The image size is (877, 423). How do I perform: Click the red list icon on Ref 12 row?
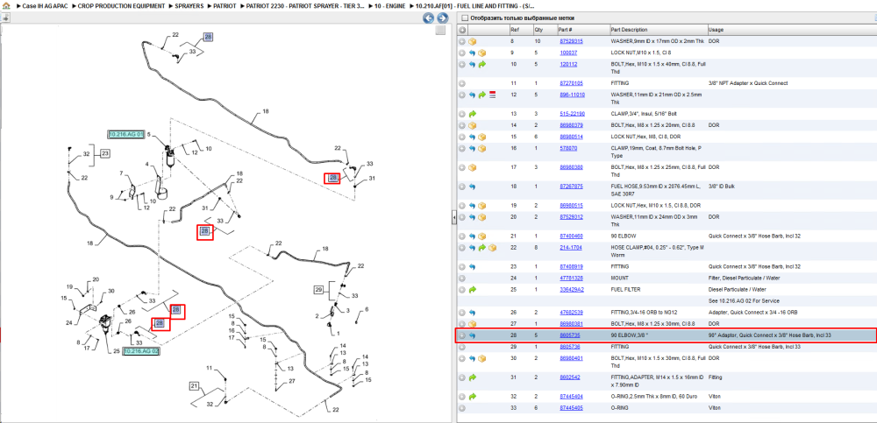click(x=492, y=95)
